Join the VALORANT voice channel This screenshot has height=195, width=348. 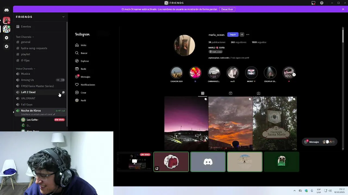pos(40,98)
